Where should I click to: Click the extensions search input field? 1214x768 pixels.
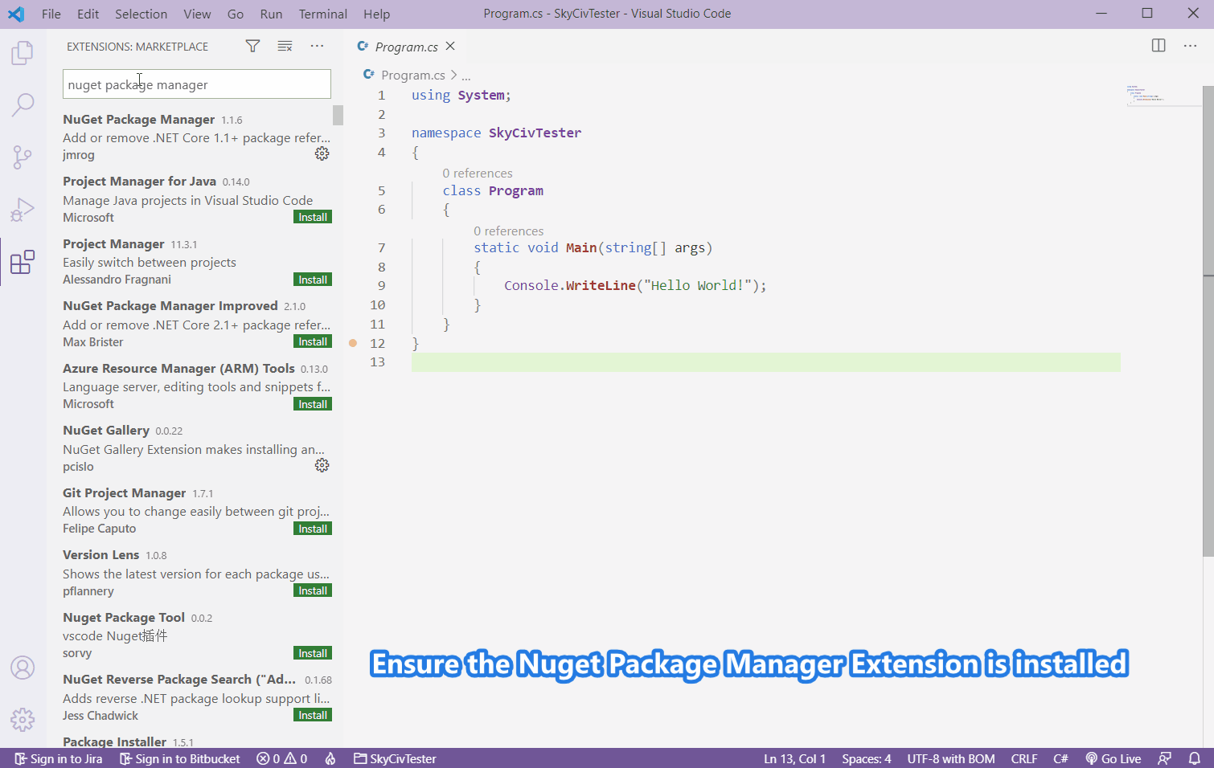tap(197, 84)
